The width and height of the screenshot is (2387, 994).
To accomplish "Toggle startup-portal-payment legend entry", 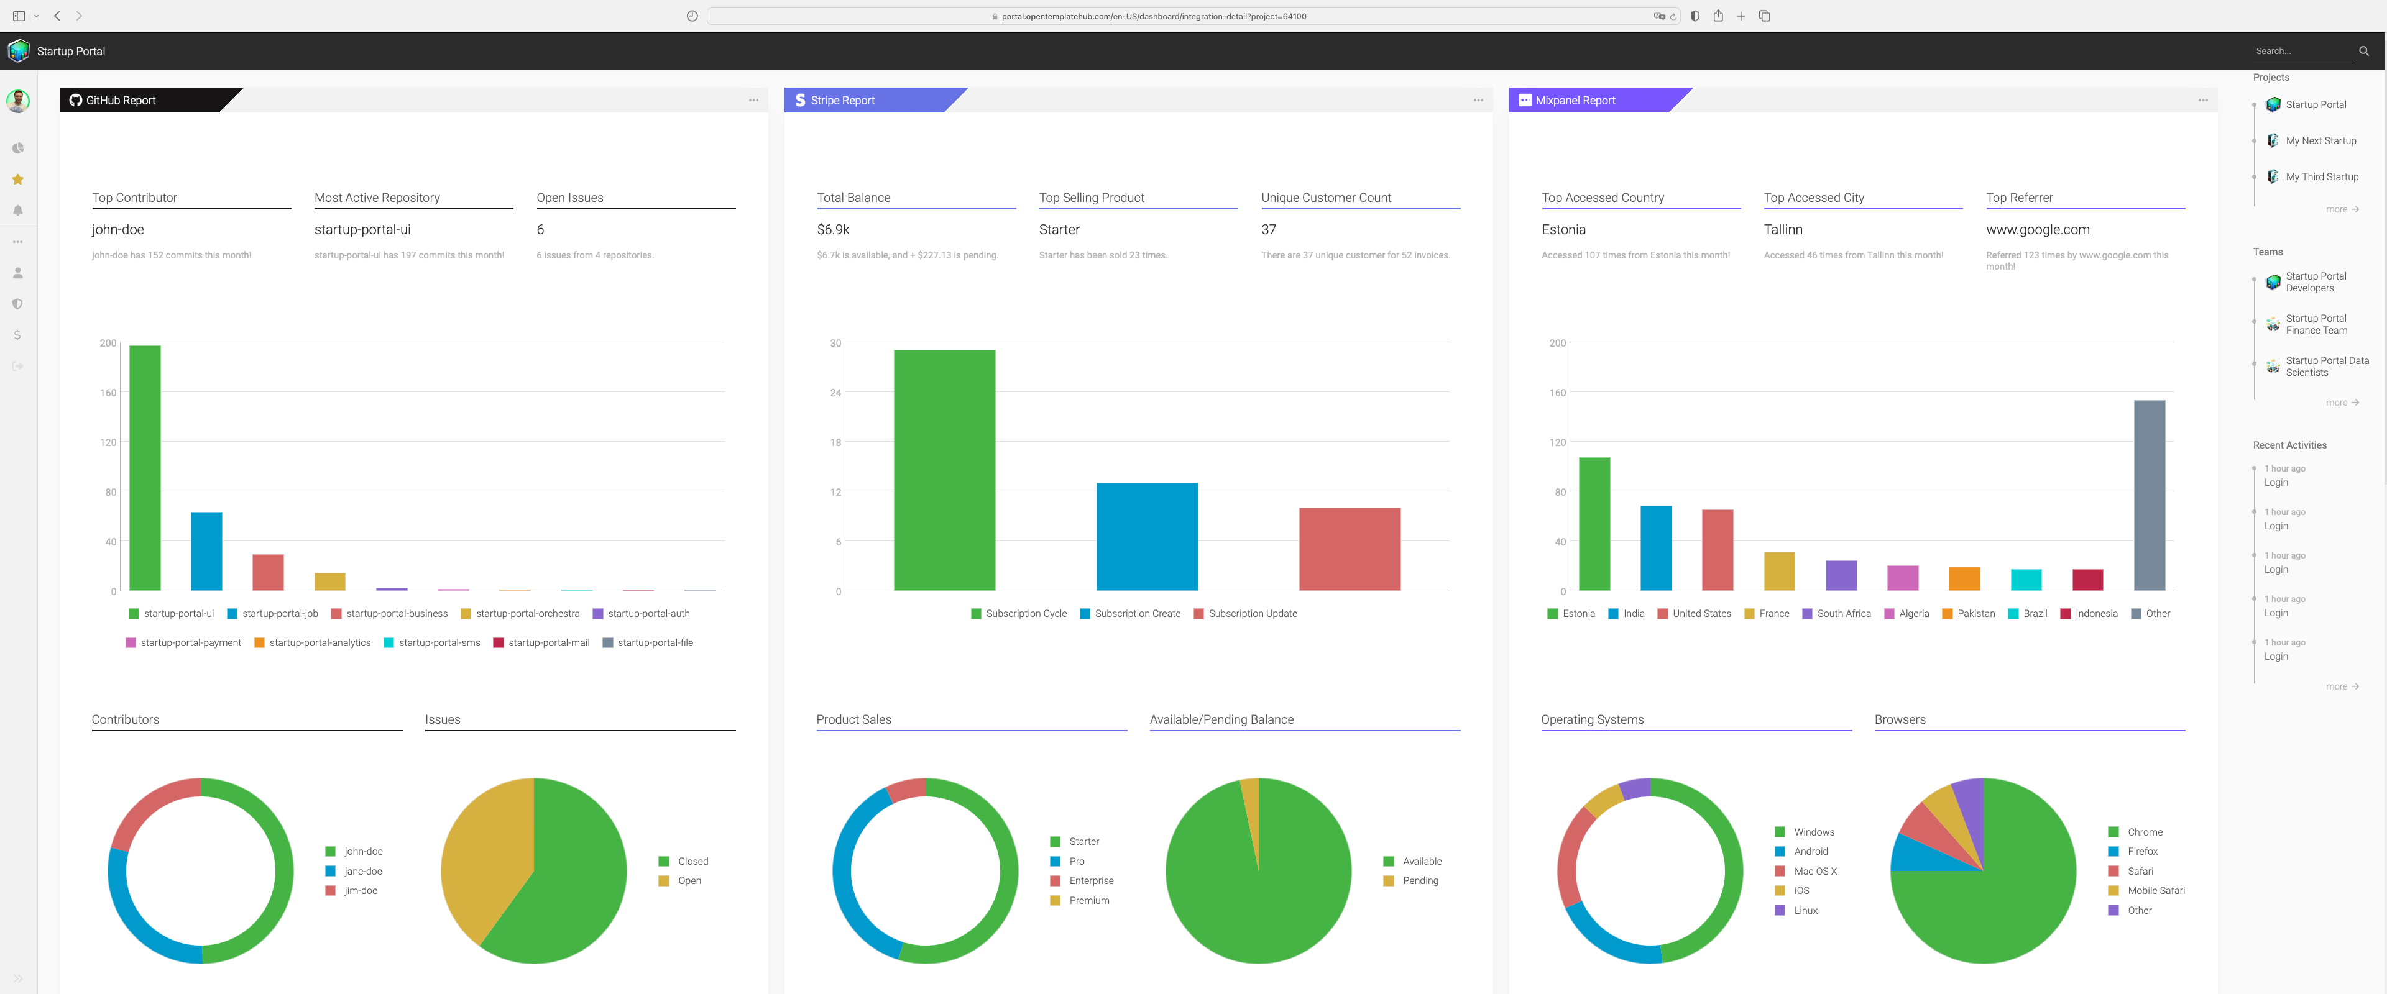I will tap(183, 643).
